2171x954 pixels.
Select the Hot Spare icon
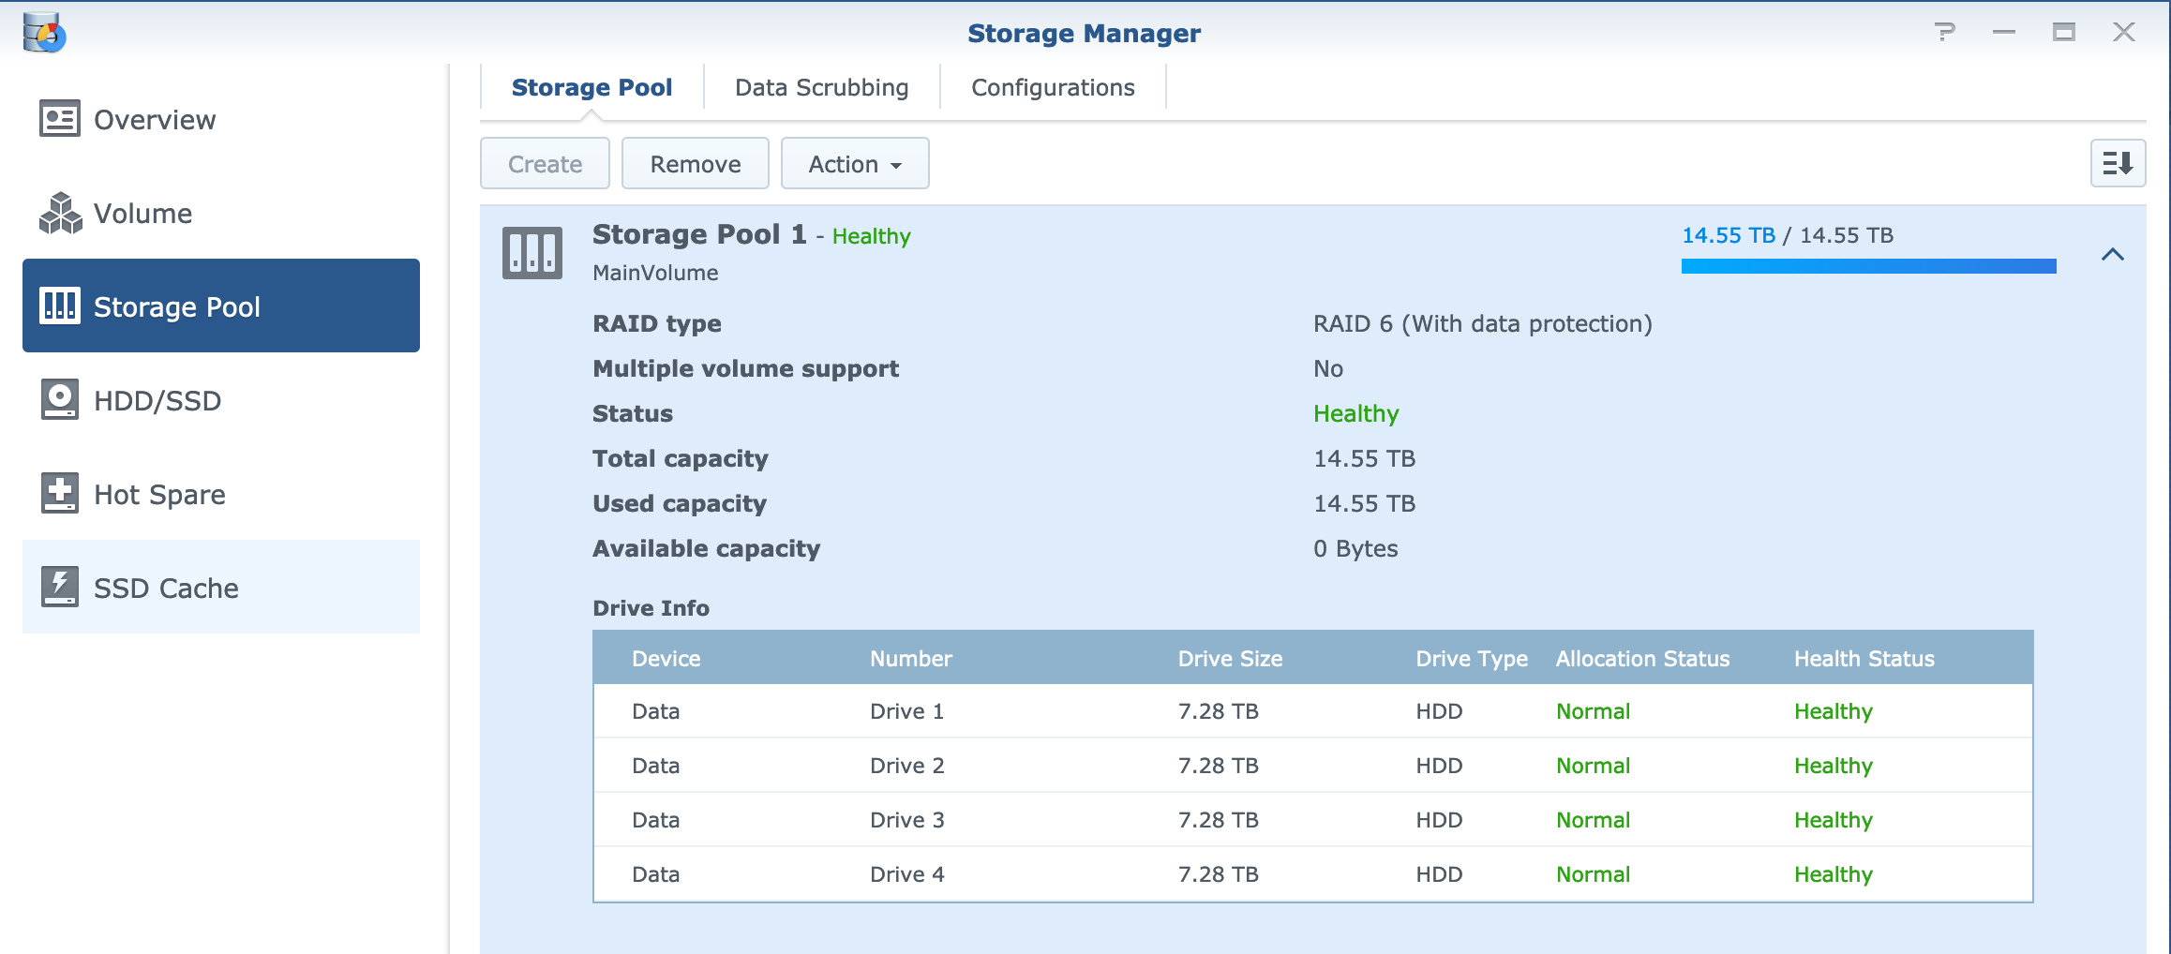(58, 494)
